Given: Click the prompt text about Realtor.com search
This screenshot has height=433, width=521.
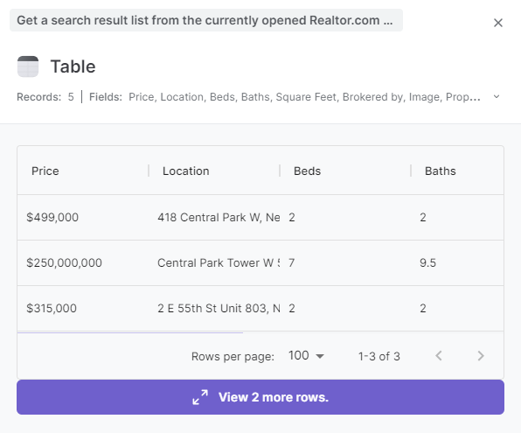Looking at the screenshot, I should point(206,20).
